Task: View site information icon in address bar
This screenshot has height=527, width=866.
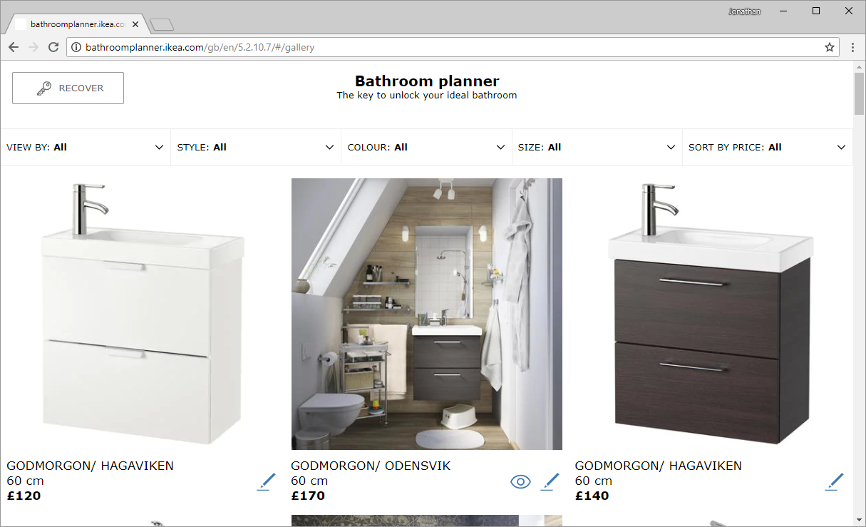Action: 76,47
